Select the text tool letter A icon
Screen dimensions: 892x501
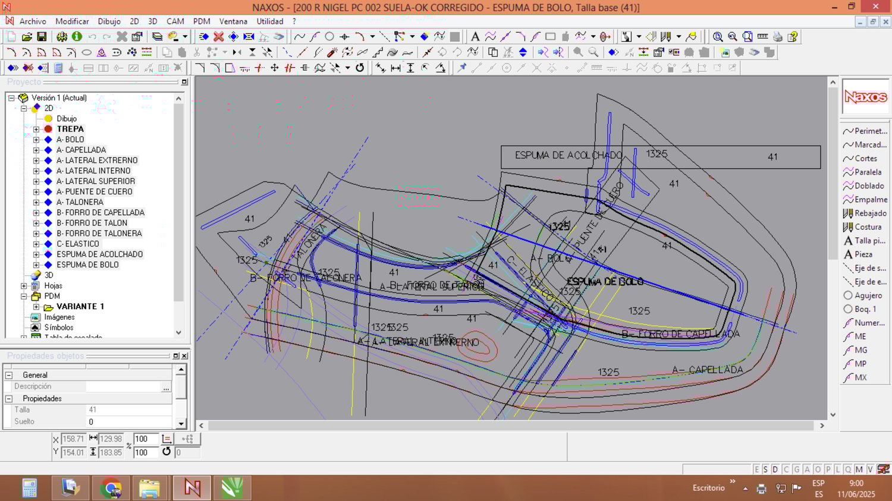click(x=475, y=37)
